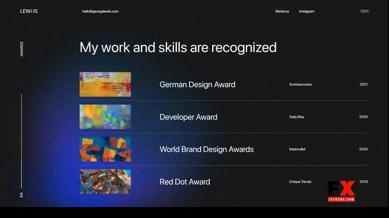
Task: Open the hello@georgelewis.com email link
Action: point(100,12)
